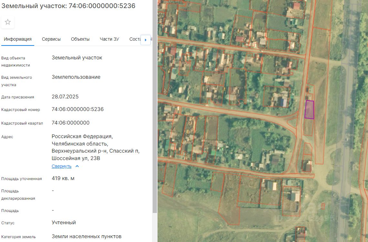Click the label Кадастровый квартал
The height and width of the screenshot is (242, 368).
click(x=22, y=123)
